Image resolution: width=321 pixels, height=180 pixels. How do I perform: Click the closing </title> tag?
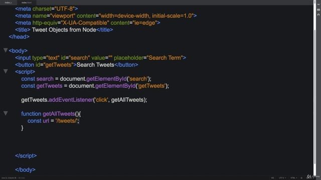[105, 30]
